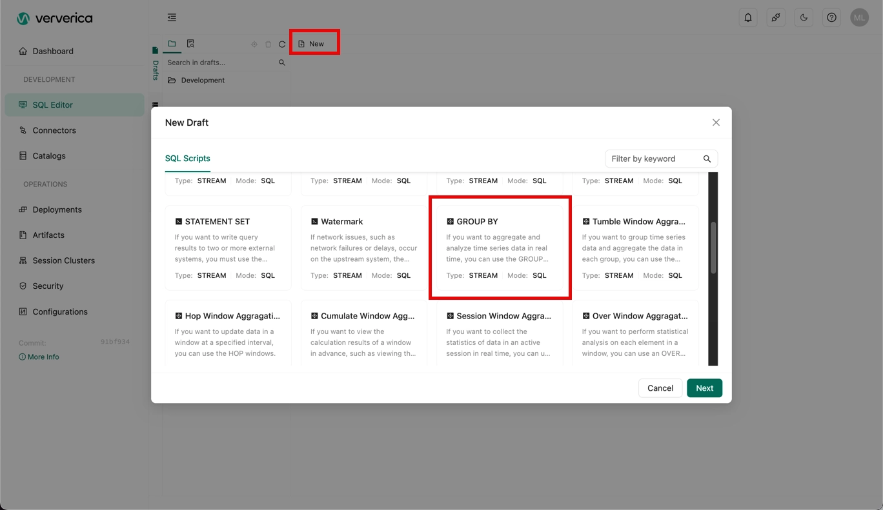
Task: Select the Tumble Window Aggregation card
Action: 636,248
